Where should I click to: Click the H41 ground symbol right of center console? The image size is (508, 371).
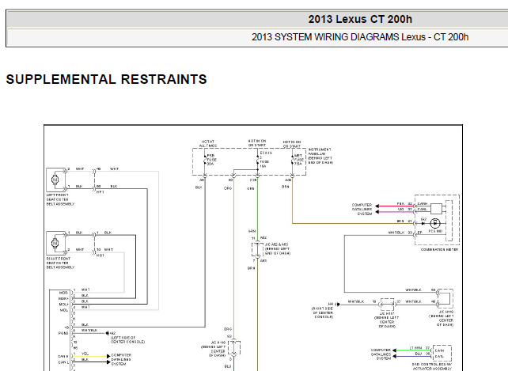point(338,305)
